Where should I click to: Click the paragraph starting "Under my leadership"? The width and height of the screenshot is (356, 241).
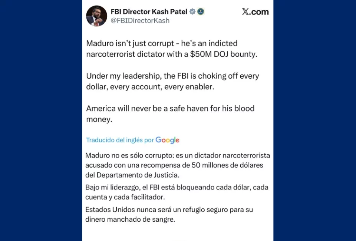click(172, 76)
